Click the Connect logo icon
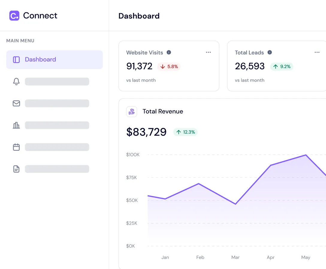Image resolution: width=326 pixels, height=269 pixels. [x=14, y=16]
